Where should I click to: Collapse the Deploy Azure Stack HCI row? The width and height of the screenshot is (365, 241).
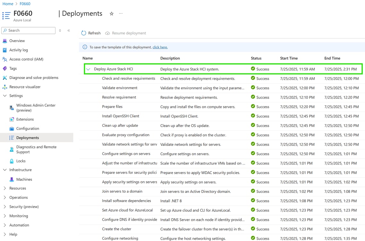pyautogui.click(x=88, y=69)
